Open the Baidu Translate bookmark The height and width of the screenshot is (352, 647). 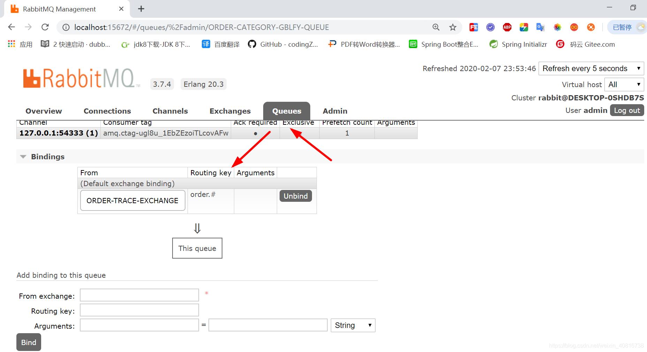coord(221,44)
